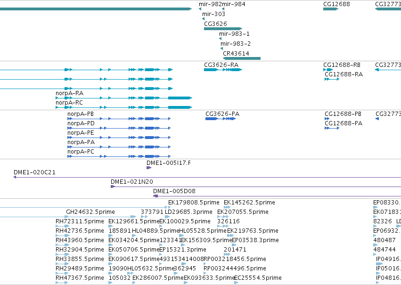401x285 pixels.
Task: Click the CG3626 gene bar
Action: coord(223,29)
